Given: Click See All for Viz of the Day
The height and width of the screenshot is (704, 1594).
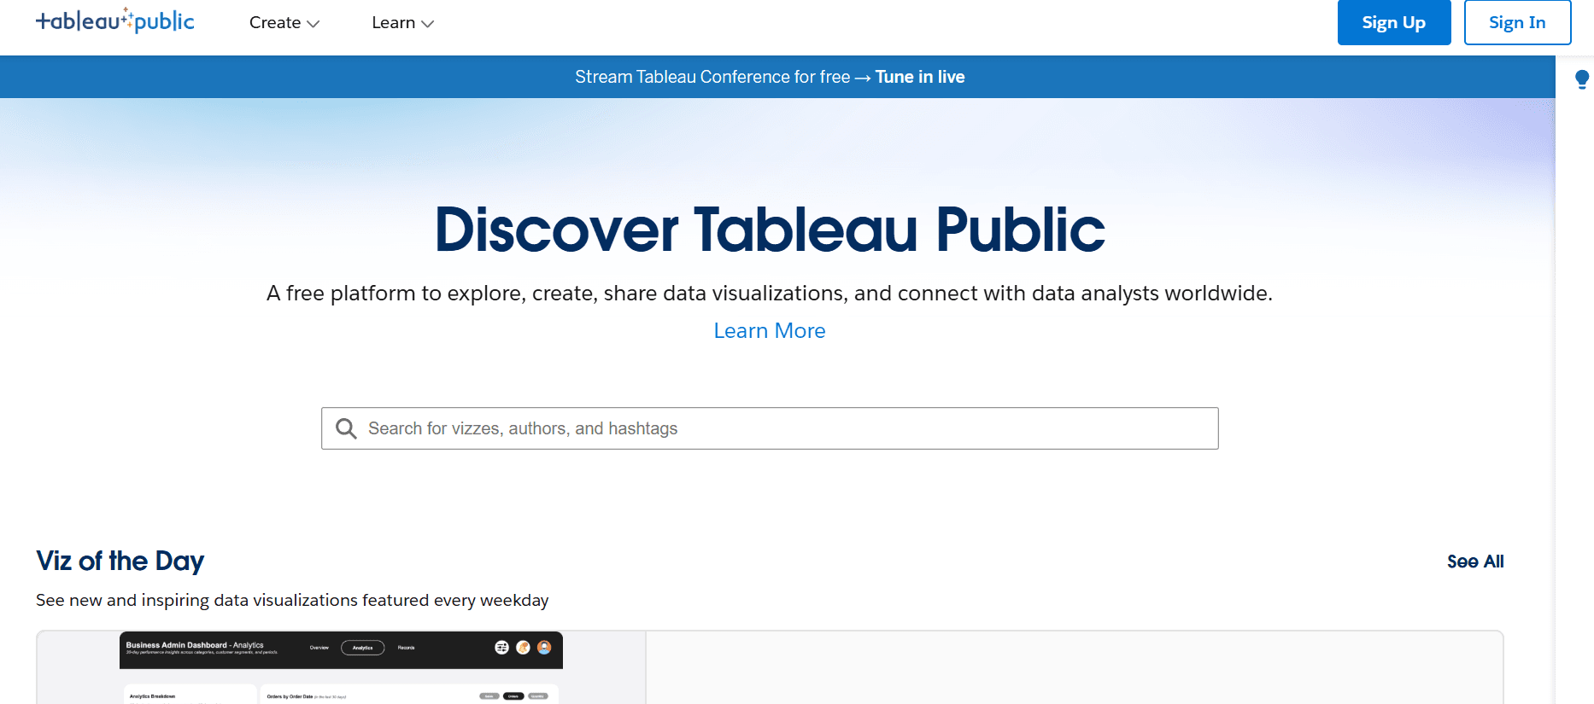Looking at the screenshot, I should pos(1475,561).
